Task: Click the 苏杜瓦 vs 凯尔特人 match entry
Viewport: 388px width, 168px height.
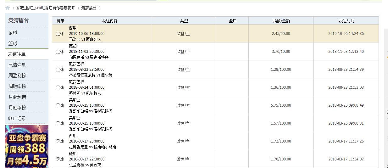Action: tap(85, 93)
